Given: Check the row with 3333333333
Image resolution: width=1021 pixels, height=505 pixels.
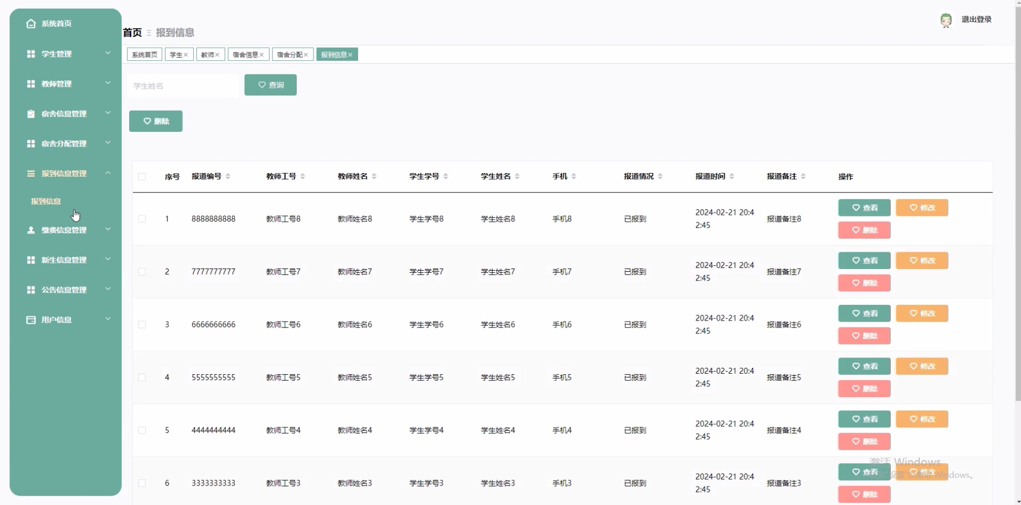Looking at the screenshot, I should point(142,483).
